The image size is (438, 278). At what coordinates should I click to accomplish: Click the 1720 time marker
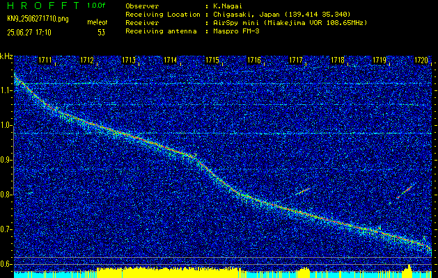pos(421,60)
